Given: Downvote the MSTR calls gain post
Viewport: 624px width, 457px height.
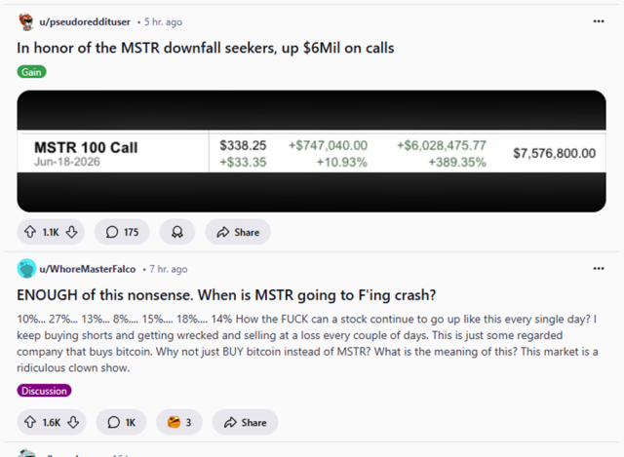Looking at the screenshot, I should (x=72, y=232).
